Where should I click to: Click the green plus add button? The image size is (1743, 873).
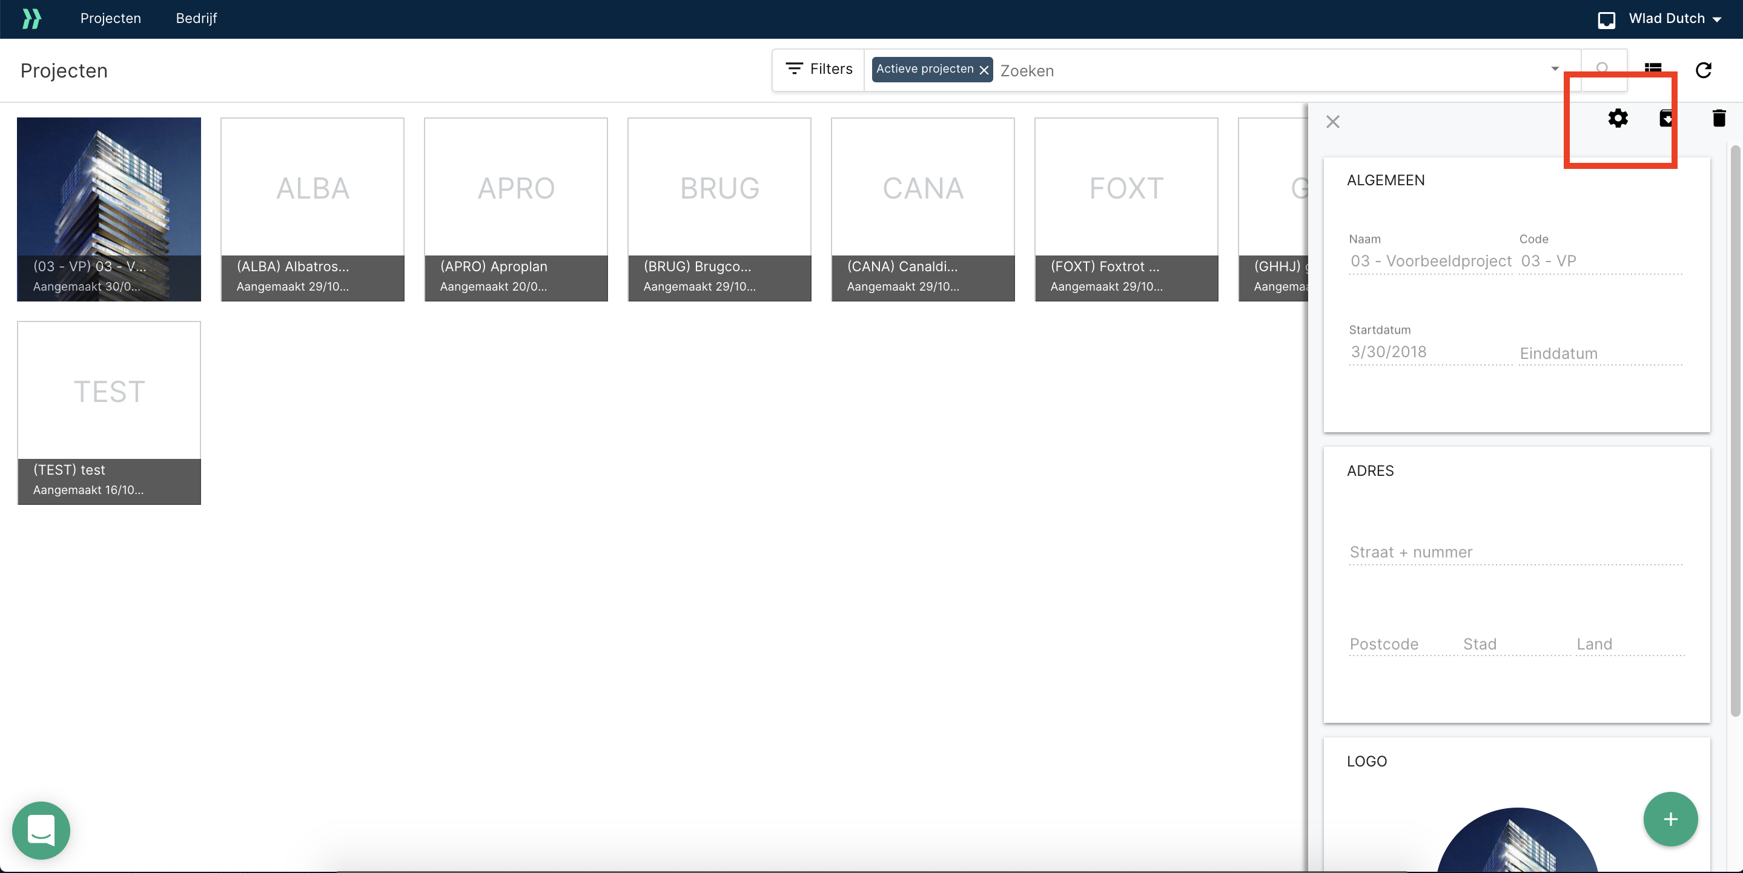click(1670, 819)
